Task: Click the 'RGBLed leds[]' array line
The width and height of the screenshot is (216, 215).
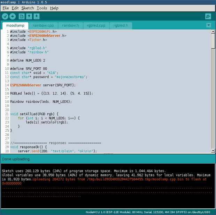Action: (52, 93)
